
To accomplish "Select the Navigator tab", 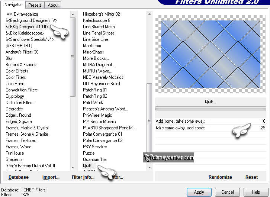I will [x=13, y=4].
